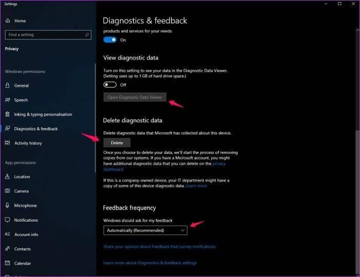Screen dimensions: 360x277
Task: Open the feedback frequency dropdown
Action: click(x=145, y=230)
